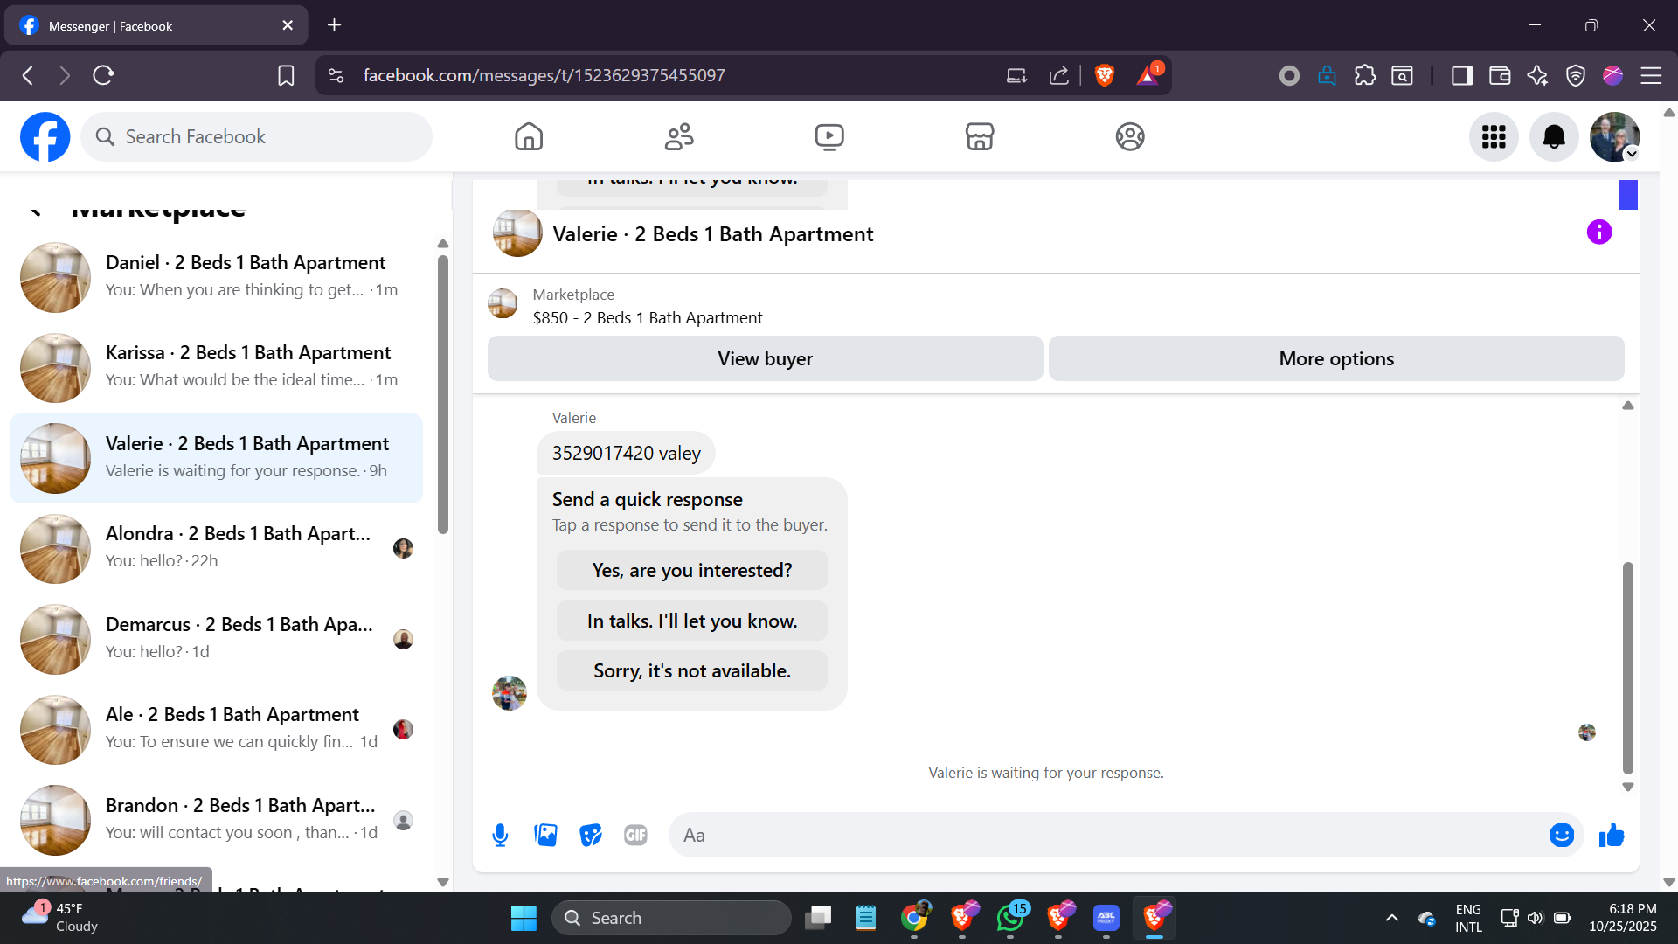The height and width of the screenshot is (944, 1678).
Task: Choose an emoji with the smiley icon
Action: coord(1561,836)
